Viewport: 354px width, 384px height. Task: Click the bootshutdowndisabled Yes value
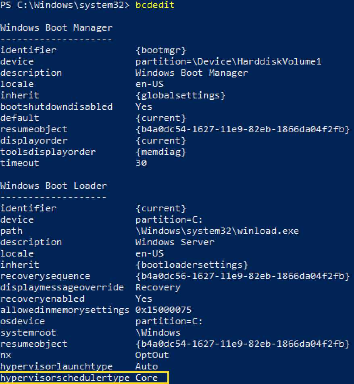click(x=144, y=106)
